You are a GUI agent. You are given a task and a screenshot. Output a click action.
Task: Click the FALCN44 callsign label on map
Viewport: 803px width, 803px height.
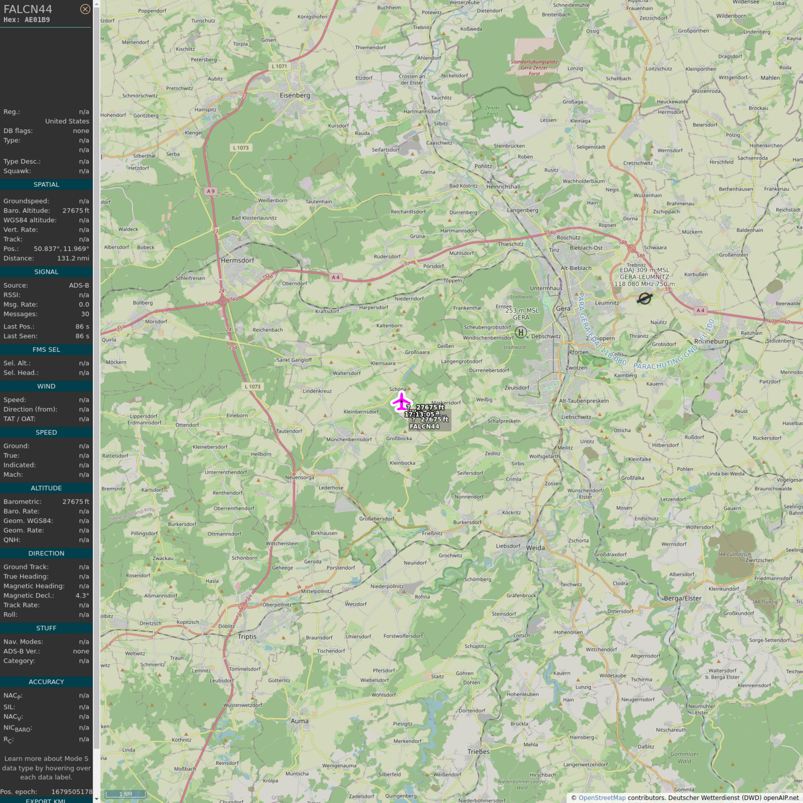pos(424,427)
